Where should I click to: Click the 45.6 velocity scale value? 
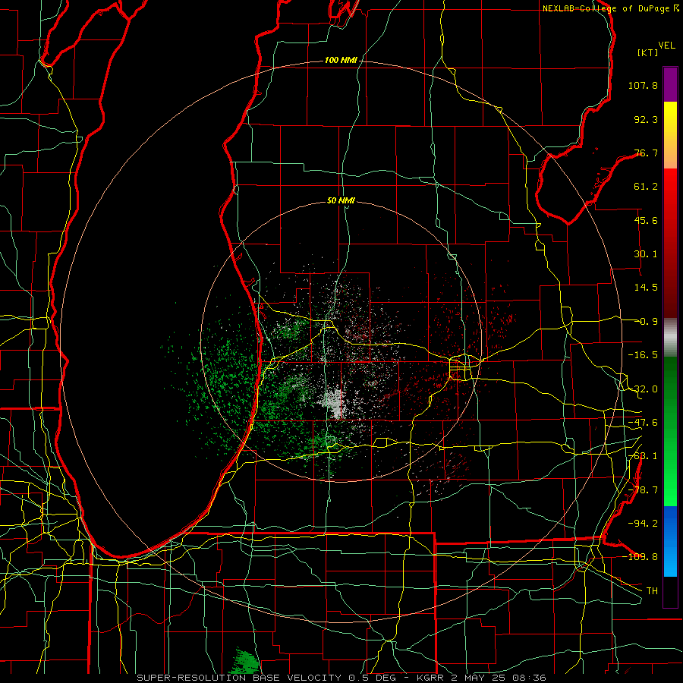point(646,220)
